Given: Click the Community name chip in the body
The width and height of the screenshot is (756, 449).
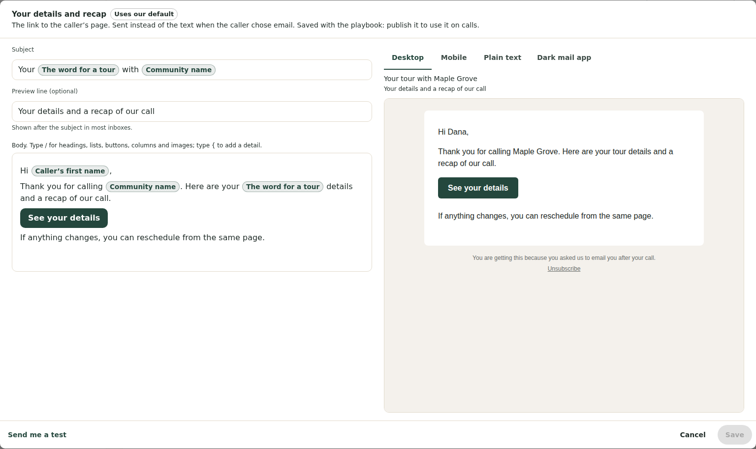Looking at the screenshot, I should pyautogui.click(x=143, y=187).
